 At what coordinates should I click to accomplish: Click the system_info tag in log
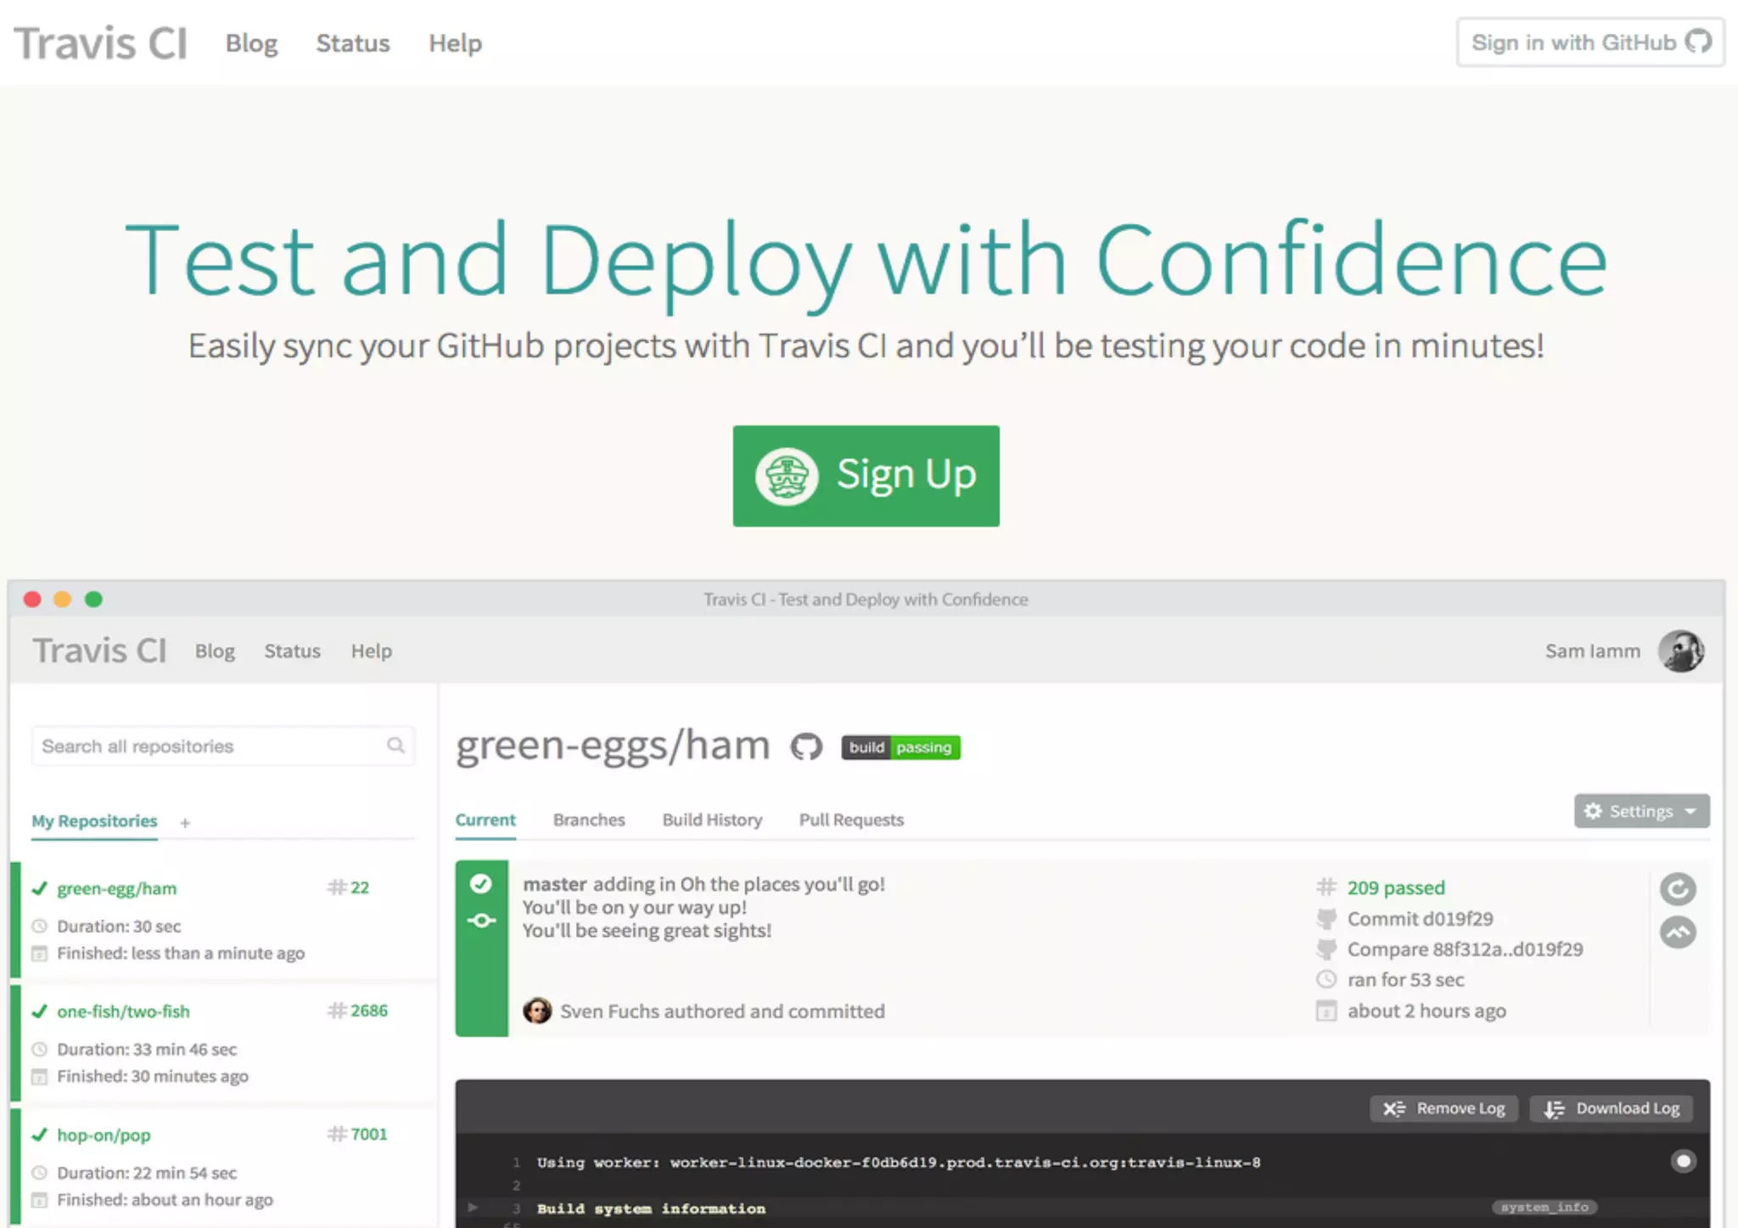point(1544,1207)
